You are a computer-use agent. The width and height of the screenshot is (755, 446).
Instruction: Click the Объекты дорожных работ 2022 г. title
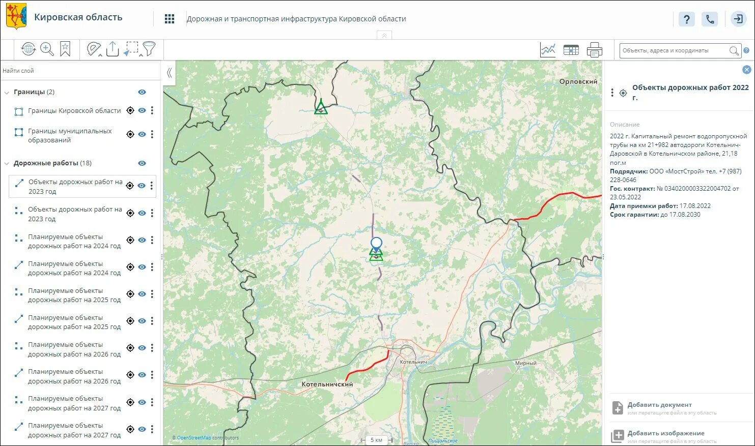690,92
